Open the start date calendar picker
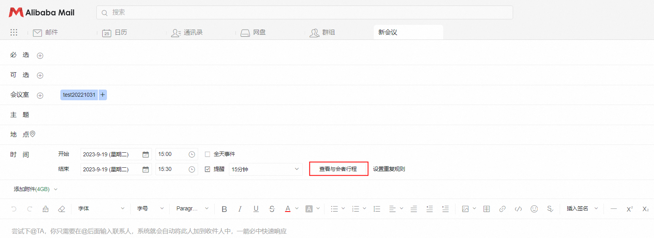Viewport: 654px width, 238px height. 146,154
